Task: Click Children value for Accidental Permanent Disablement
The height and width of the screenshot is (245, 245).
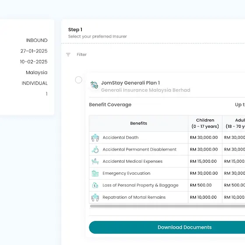Action: 204,149
